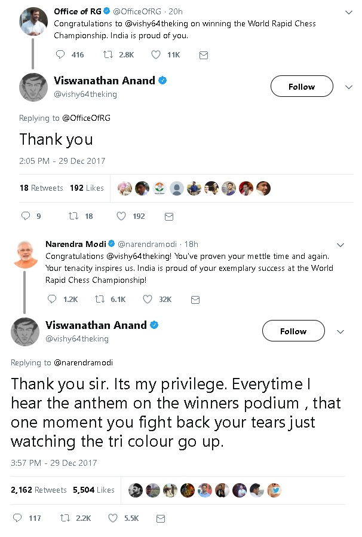Reply to Anand's 'Thank you sir' tweet
This screenshot has height=537, width=362.
click(17, 518)
